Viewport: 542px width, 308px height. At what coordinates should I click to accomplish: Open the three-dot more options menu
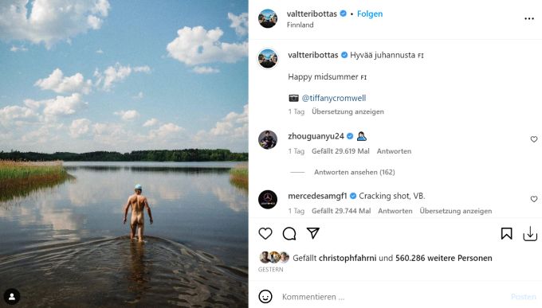529,18
